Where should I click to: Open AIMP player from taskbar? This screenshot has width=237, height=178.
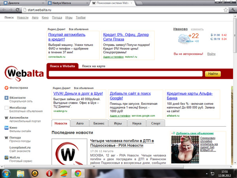point(35,174)
